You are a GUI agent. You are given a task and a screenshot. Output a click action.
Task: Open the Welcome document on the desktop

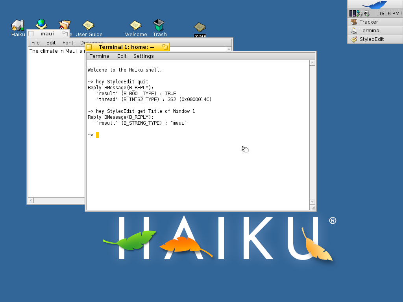(x=135, y=24)
